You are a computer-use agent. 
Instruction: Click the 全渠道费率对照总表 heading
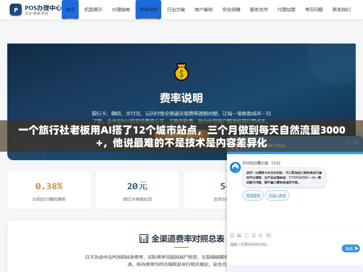pos(188,238)
